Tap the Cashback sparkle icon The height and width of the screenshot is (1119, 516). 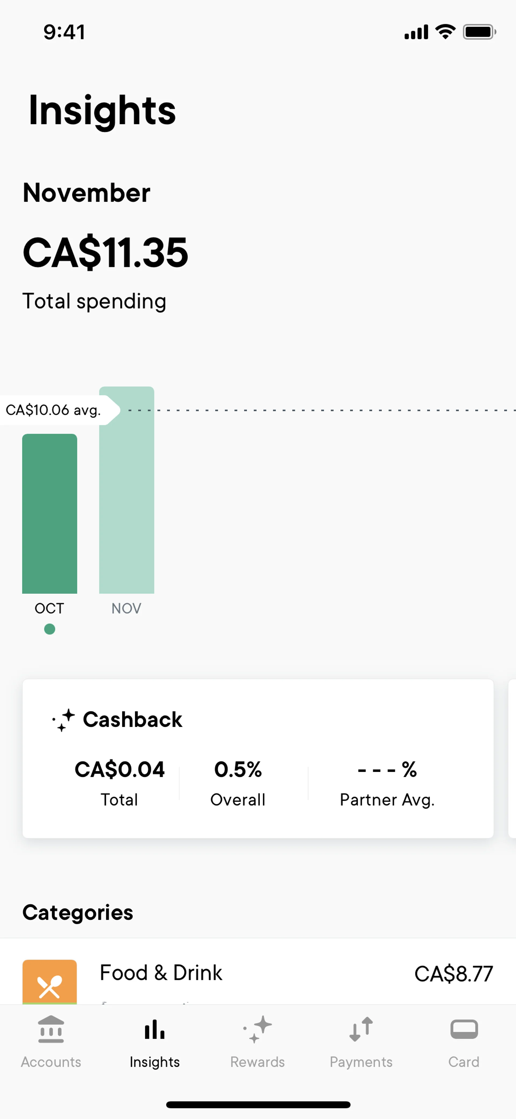[x=63, y=720]
